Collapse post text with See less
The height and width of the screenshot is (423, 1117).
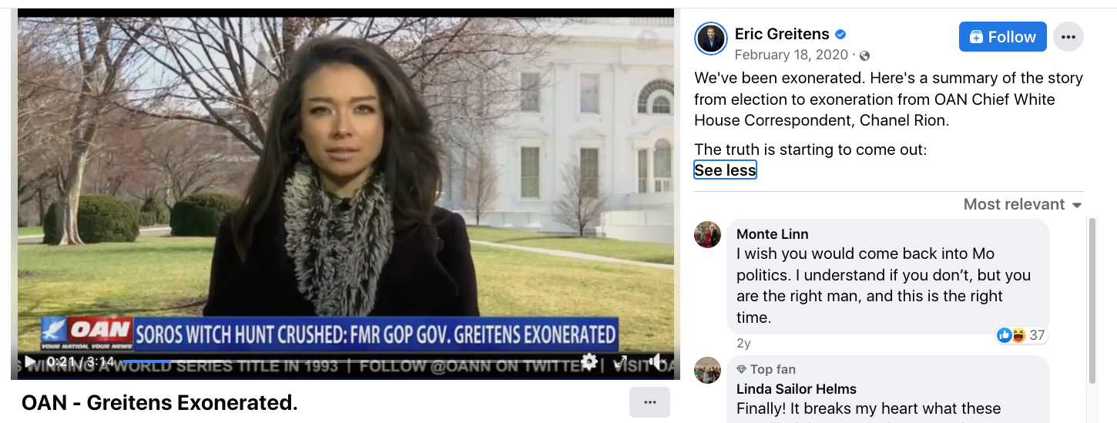click(x=726, y=170)
